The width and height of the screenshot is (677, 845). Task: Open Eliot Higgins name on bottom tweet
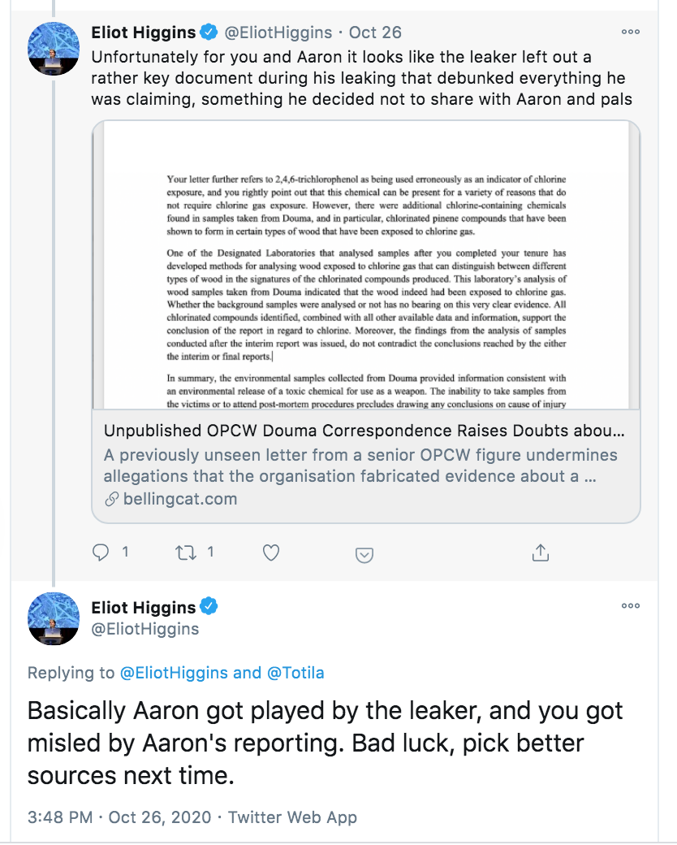coord(143,607)
